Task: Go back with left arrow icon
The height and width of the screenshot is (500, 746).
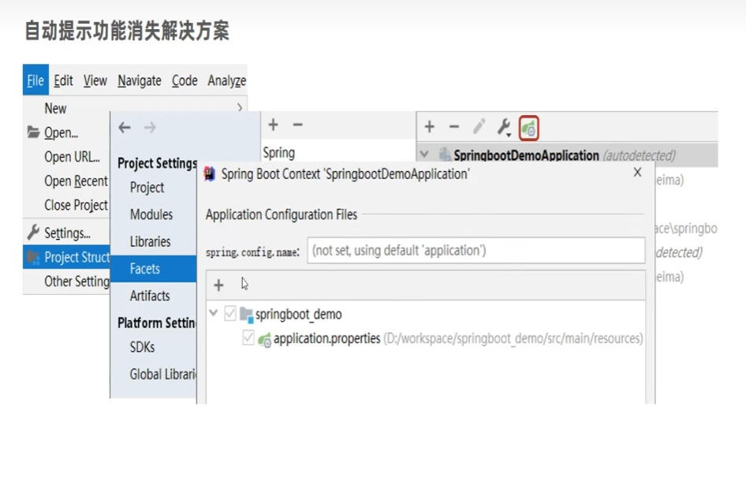Action: point(125,128)
